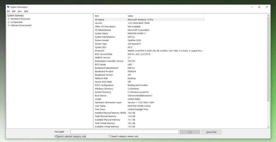Image resolution: width=276 pixels, height=142 pixels.
Task: Minimize the System Information window
Action: 252,7
